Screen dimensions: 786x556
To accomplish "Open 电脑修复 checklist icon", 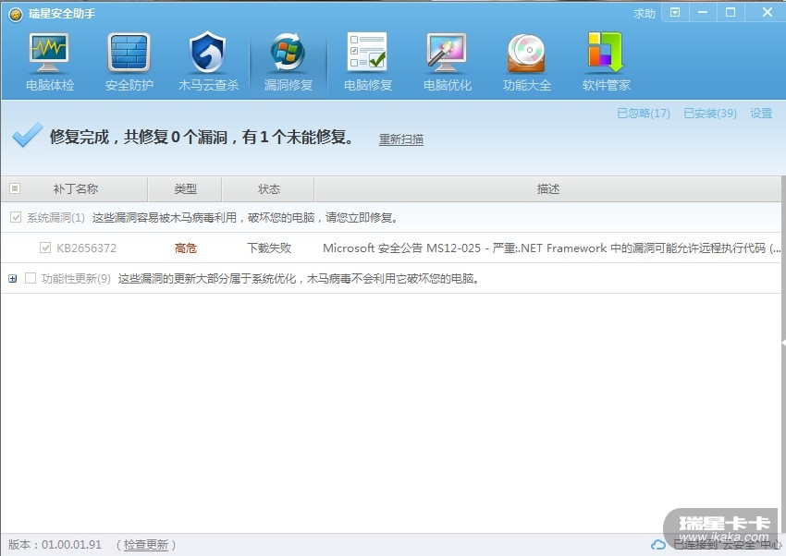I will coord(367,52).
